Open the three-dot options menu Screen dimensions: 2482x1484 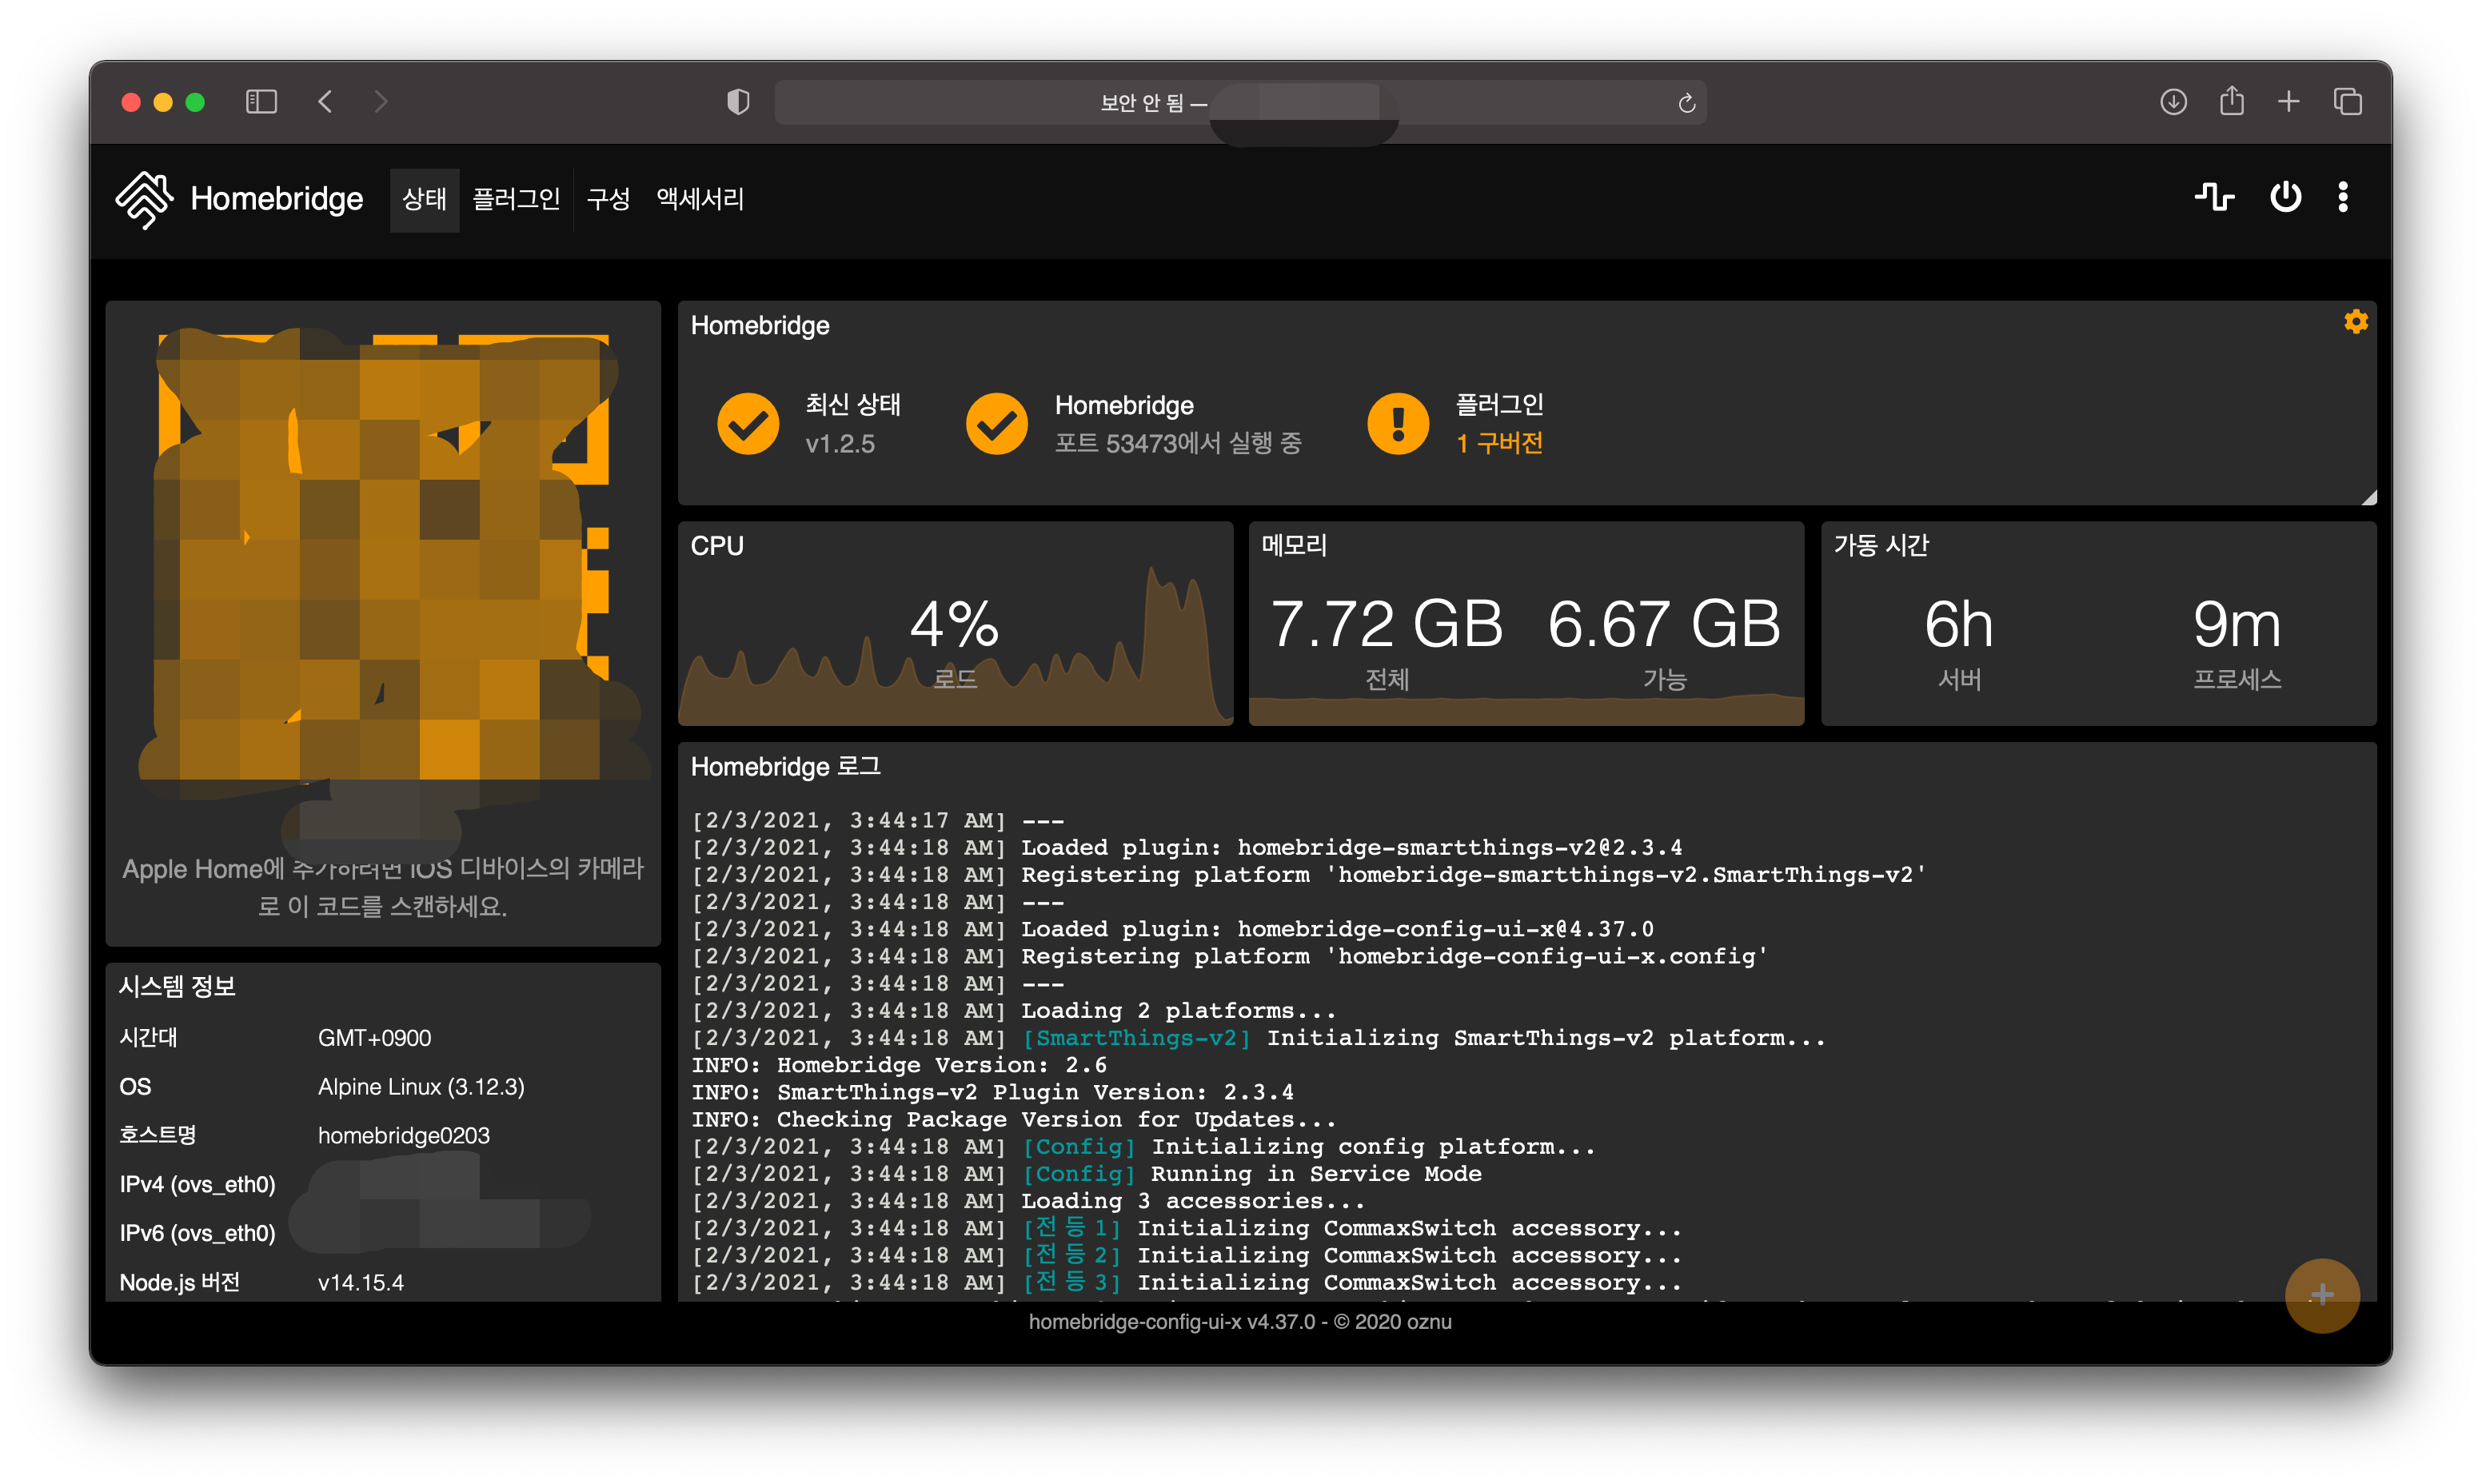tap(2343, 197)
